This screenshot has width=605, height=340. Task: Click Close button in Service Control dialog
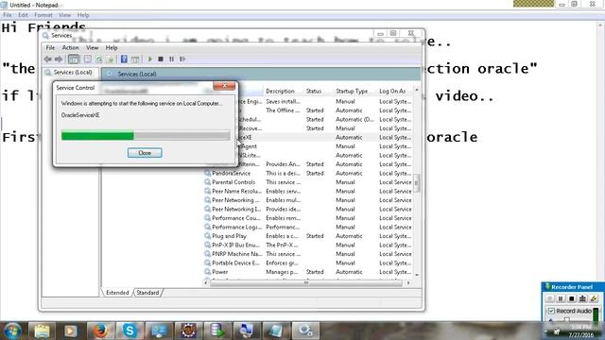tap(145, 153)
